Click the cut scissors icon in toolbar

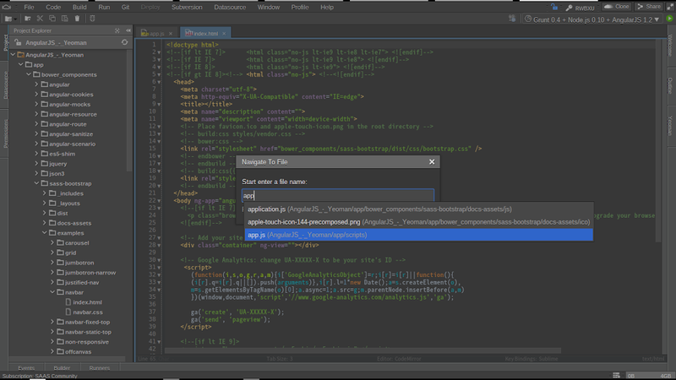point(40,18)
